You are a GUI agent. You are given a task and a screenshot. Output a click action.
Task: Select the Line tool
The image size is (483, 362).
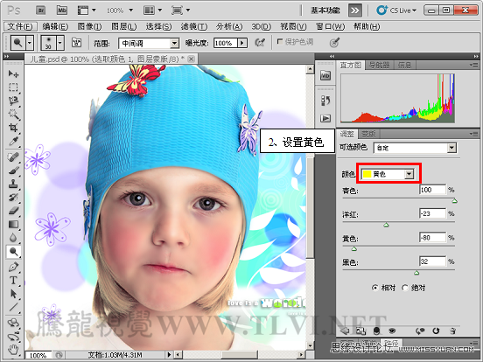click(x=13, y=307)
